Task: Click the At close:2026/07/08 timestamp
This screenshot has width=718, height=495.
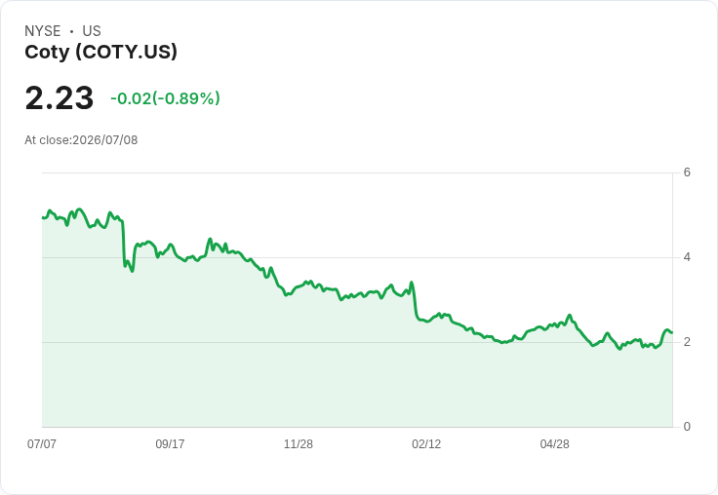Action: [81, 140]
